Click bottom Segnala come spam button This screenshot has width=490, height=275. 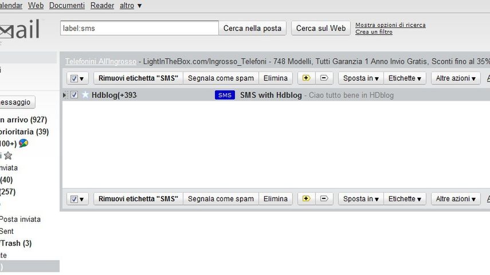coord(221,199)
